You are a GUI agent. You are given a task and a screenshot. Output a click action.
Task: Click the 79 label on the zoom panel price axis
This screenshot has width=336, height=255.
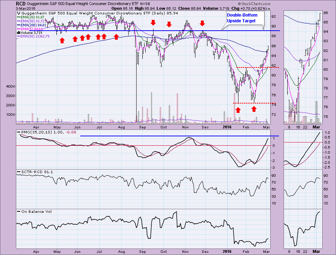click(x=326, y=79)
